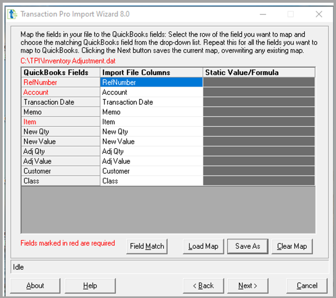Open the Load Map dialog
The width and height of the screenshot is (336, 298).
pos(203,246)
